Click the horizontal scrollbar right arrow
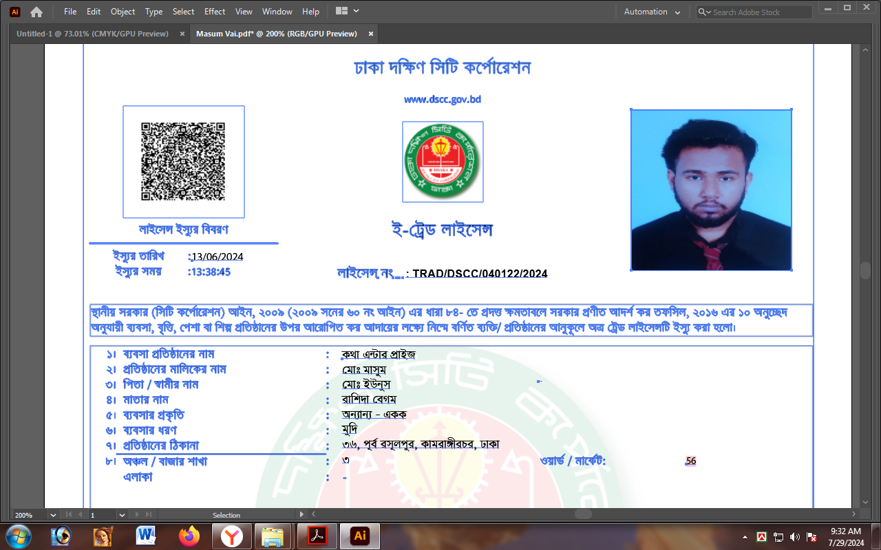Screen dimensions: 881x550 coord(853,514)
